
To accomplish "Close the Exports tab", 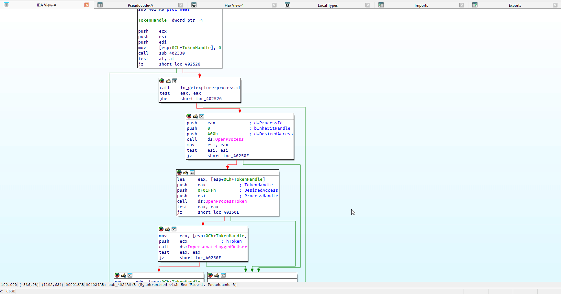I will pos(555,5).
